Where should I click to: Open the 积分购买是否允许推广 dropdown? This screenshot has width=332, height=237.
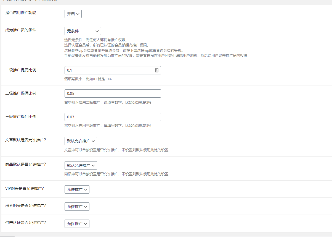point(77,206)
